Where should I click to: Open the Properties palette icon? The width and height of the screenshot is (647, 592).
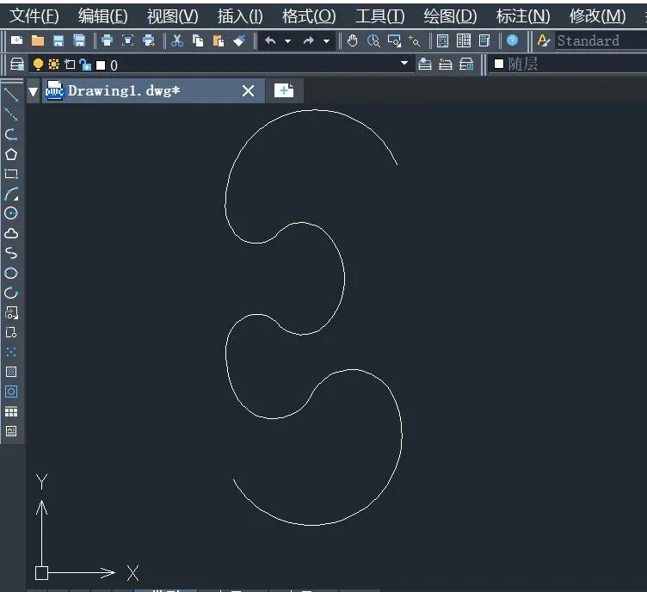[x=442, y=40]
